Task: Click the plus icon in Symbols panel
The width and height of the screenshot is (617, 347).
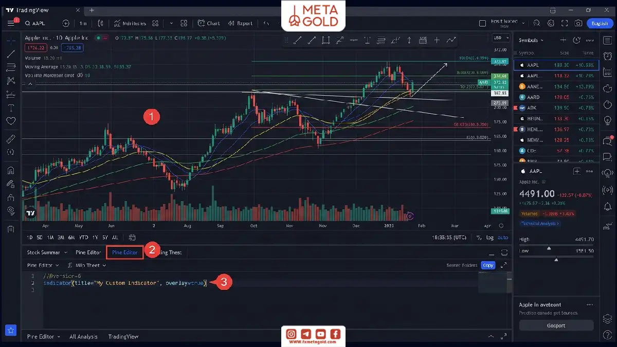Action: click(x=564, y=40)
